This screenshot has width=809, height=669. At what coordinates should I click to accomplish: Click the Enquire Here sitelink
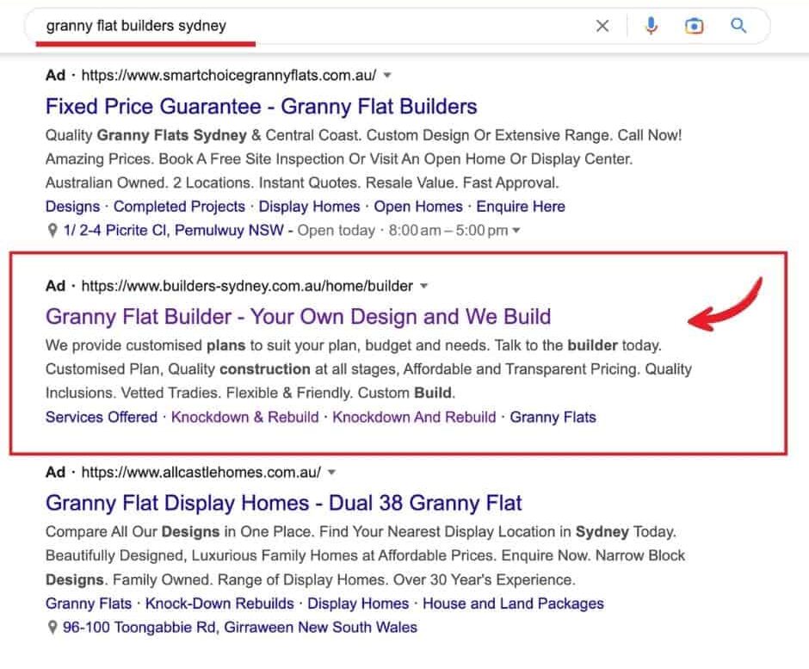(x=521, y=207)
